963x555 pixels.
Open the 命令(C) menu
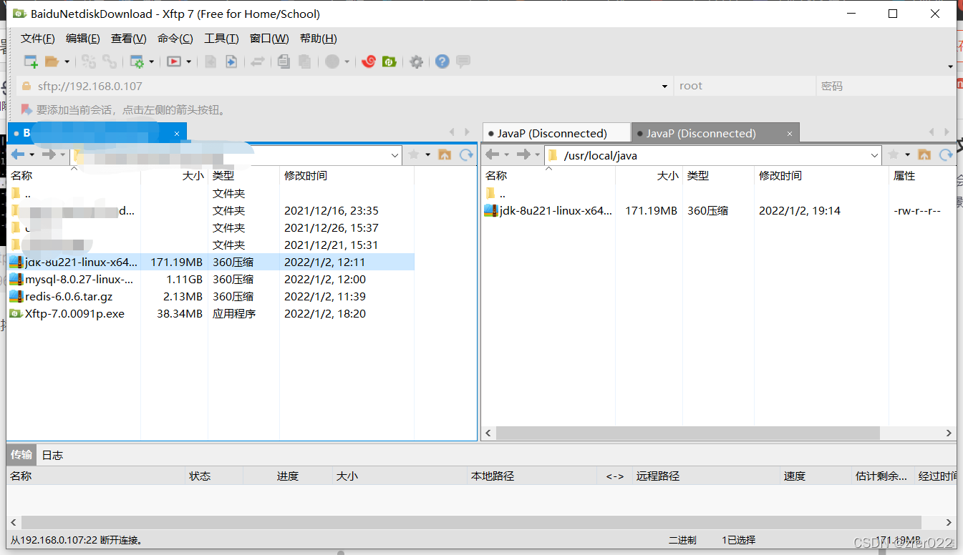[175, 39]
